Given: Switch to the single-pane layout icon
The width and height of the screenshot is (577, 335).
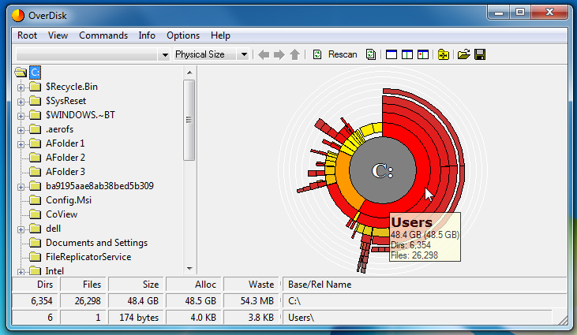Looking at the screenshot, I should (x=392, y=54).
